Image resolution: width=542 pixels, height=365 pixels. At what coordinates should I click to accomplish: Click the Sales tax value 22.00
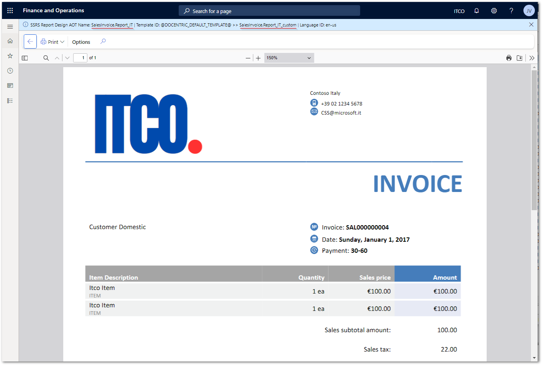449,349
